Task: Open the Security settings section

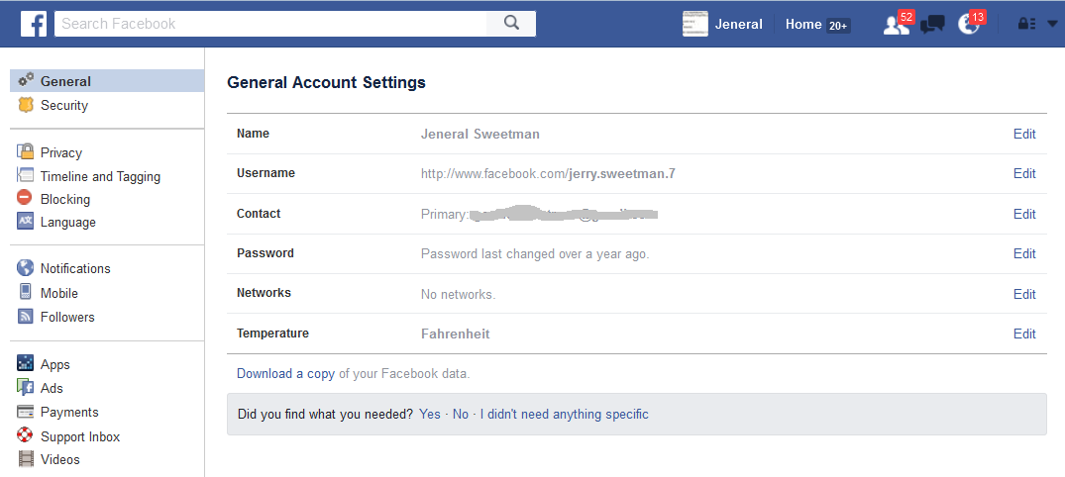Action: 63,105
